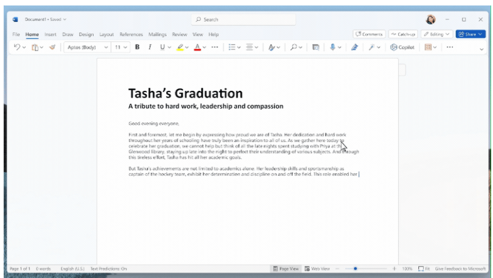
Task: Click the Comments button
Action: [369, 34]
